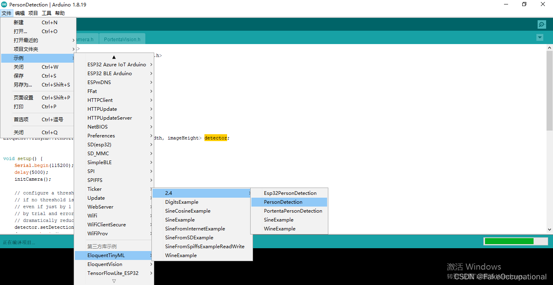Open WebServer examples submenu
This screenshot has height=285, width=553.
tap(114, 207)
